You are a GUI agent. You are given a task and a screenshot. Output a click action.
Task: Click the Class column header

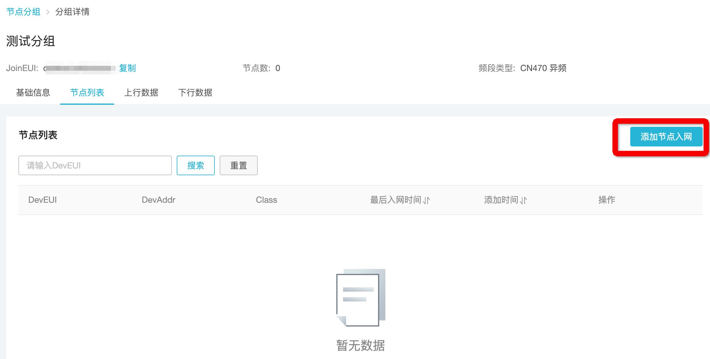point(266,200)
